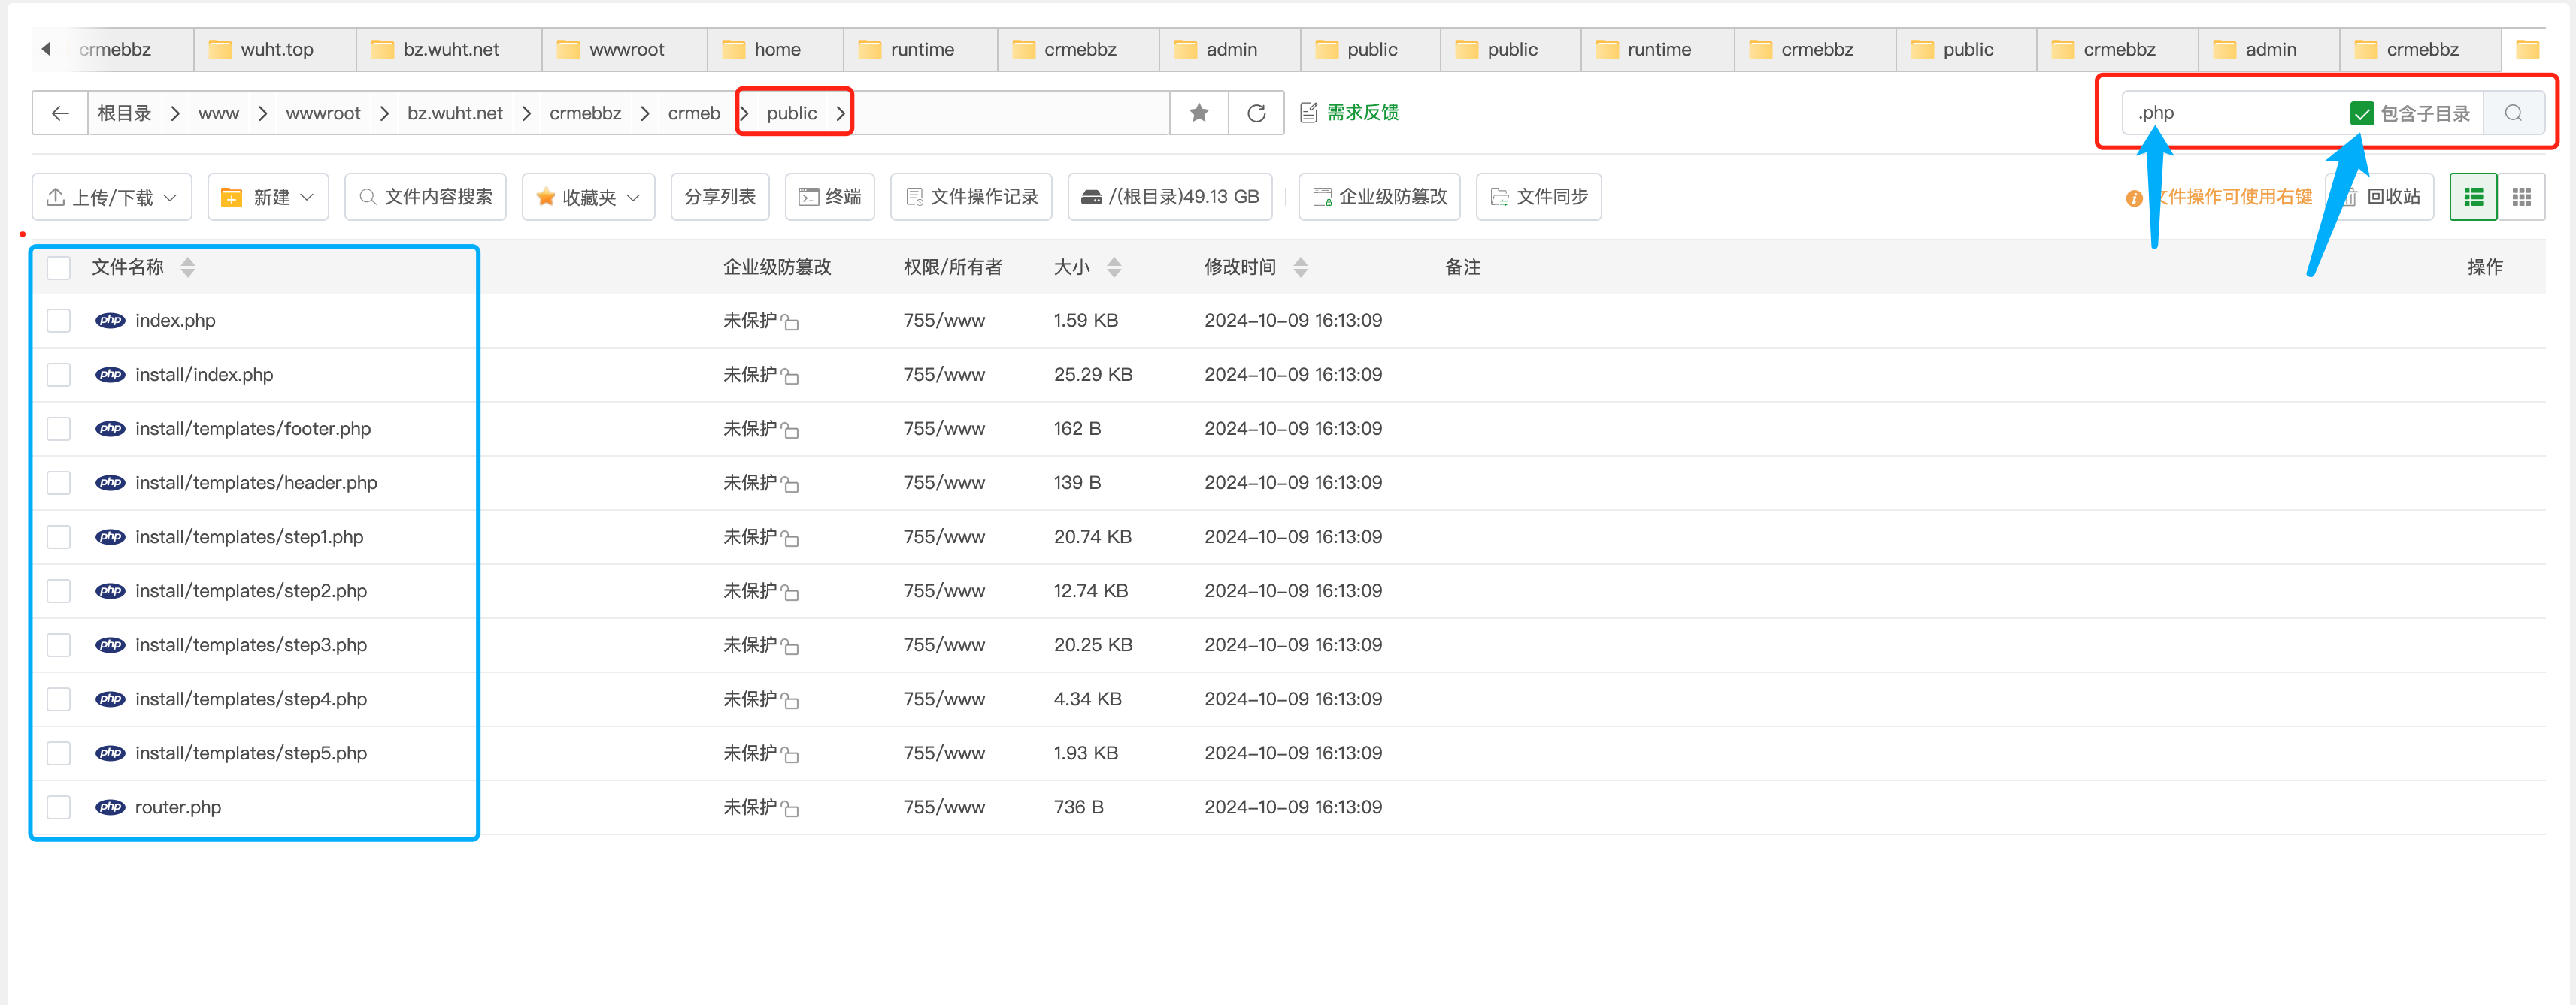Viewport: 2576px width, 1005px height.
Task: Select checkbox for index.php
Action: pyautogui.click(x=59, y=321)
